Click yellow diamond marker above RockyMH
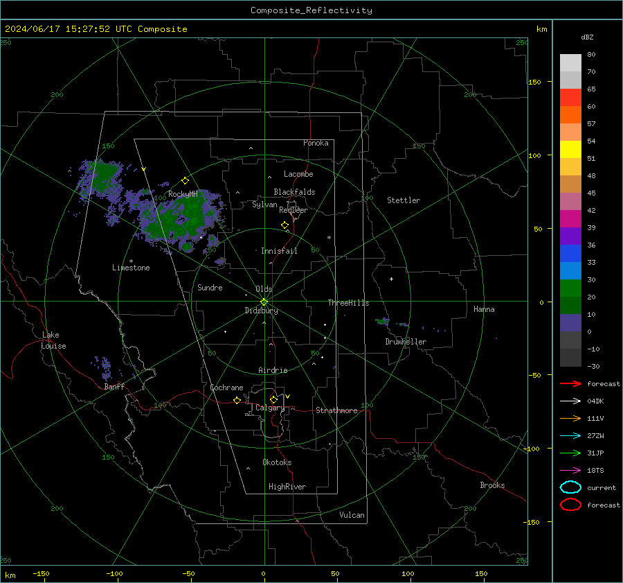 coord(185,181)
